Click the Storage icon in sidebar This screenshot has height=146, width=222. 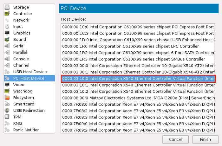click(7, 7)
